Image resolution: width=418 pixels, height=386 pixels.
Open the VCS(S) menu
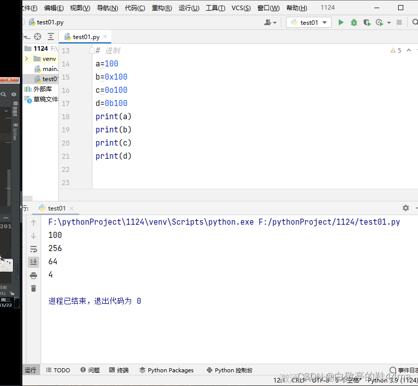tap(241, 8)
